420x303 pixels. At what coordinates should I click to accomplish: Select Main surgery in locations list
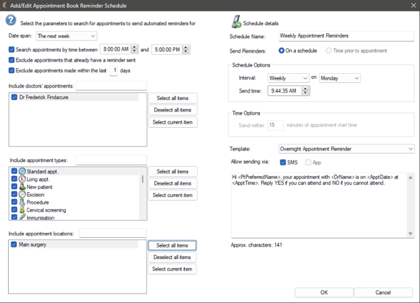(34, 245)
